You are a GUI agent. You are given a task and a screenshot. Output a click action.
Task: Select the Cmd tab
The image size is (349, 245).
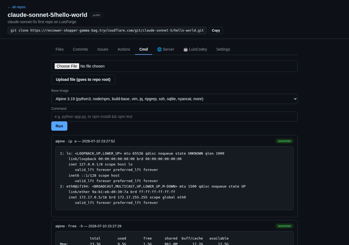tap(144, 49)
